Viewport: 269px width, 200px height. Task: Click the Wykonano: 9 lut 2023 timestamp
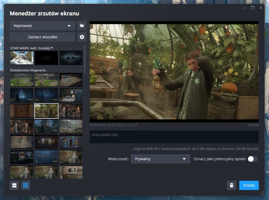click(x=113, y=125)
